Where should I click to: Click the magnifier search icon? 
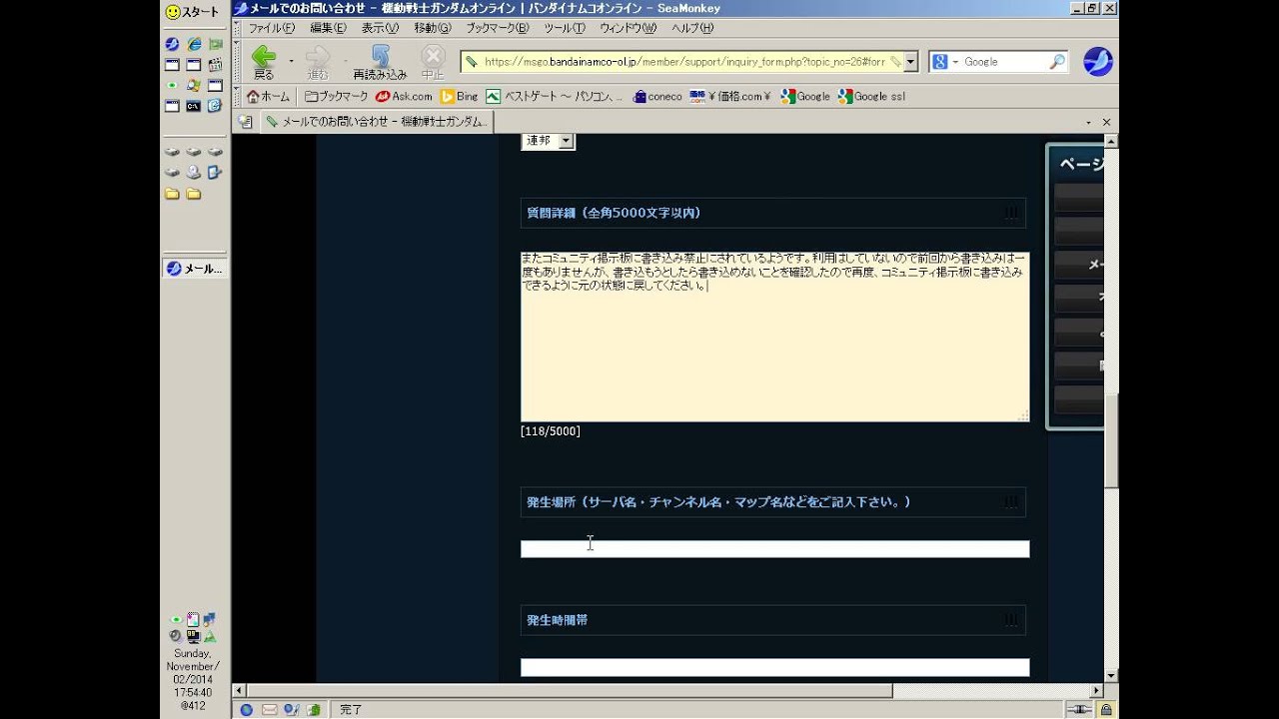coord(1056,62)
